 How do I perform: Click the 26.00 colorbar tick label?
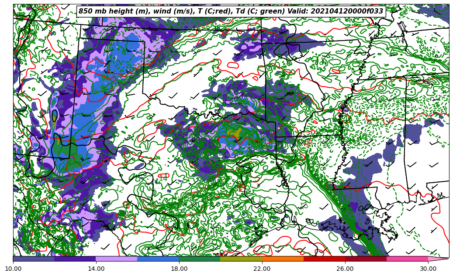[345, 269]
